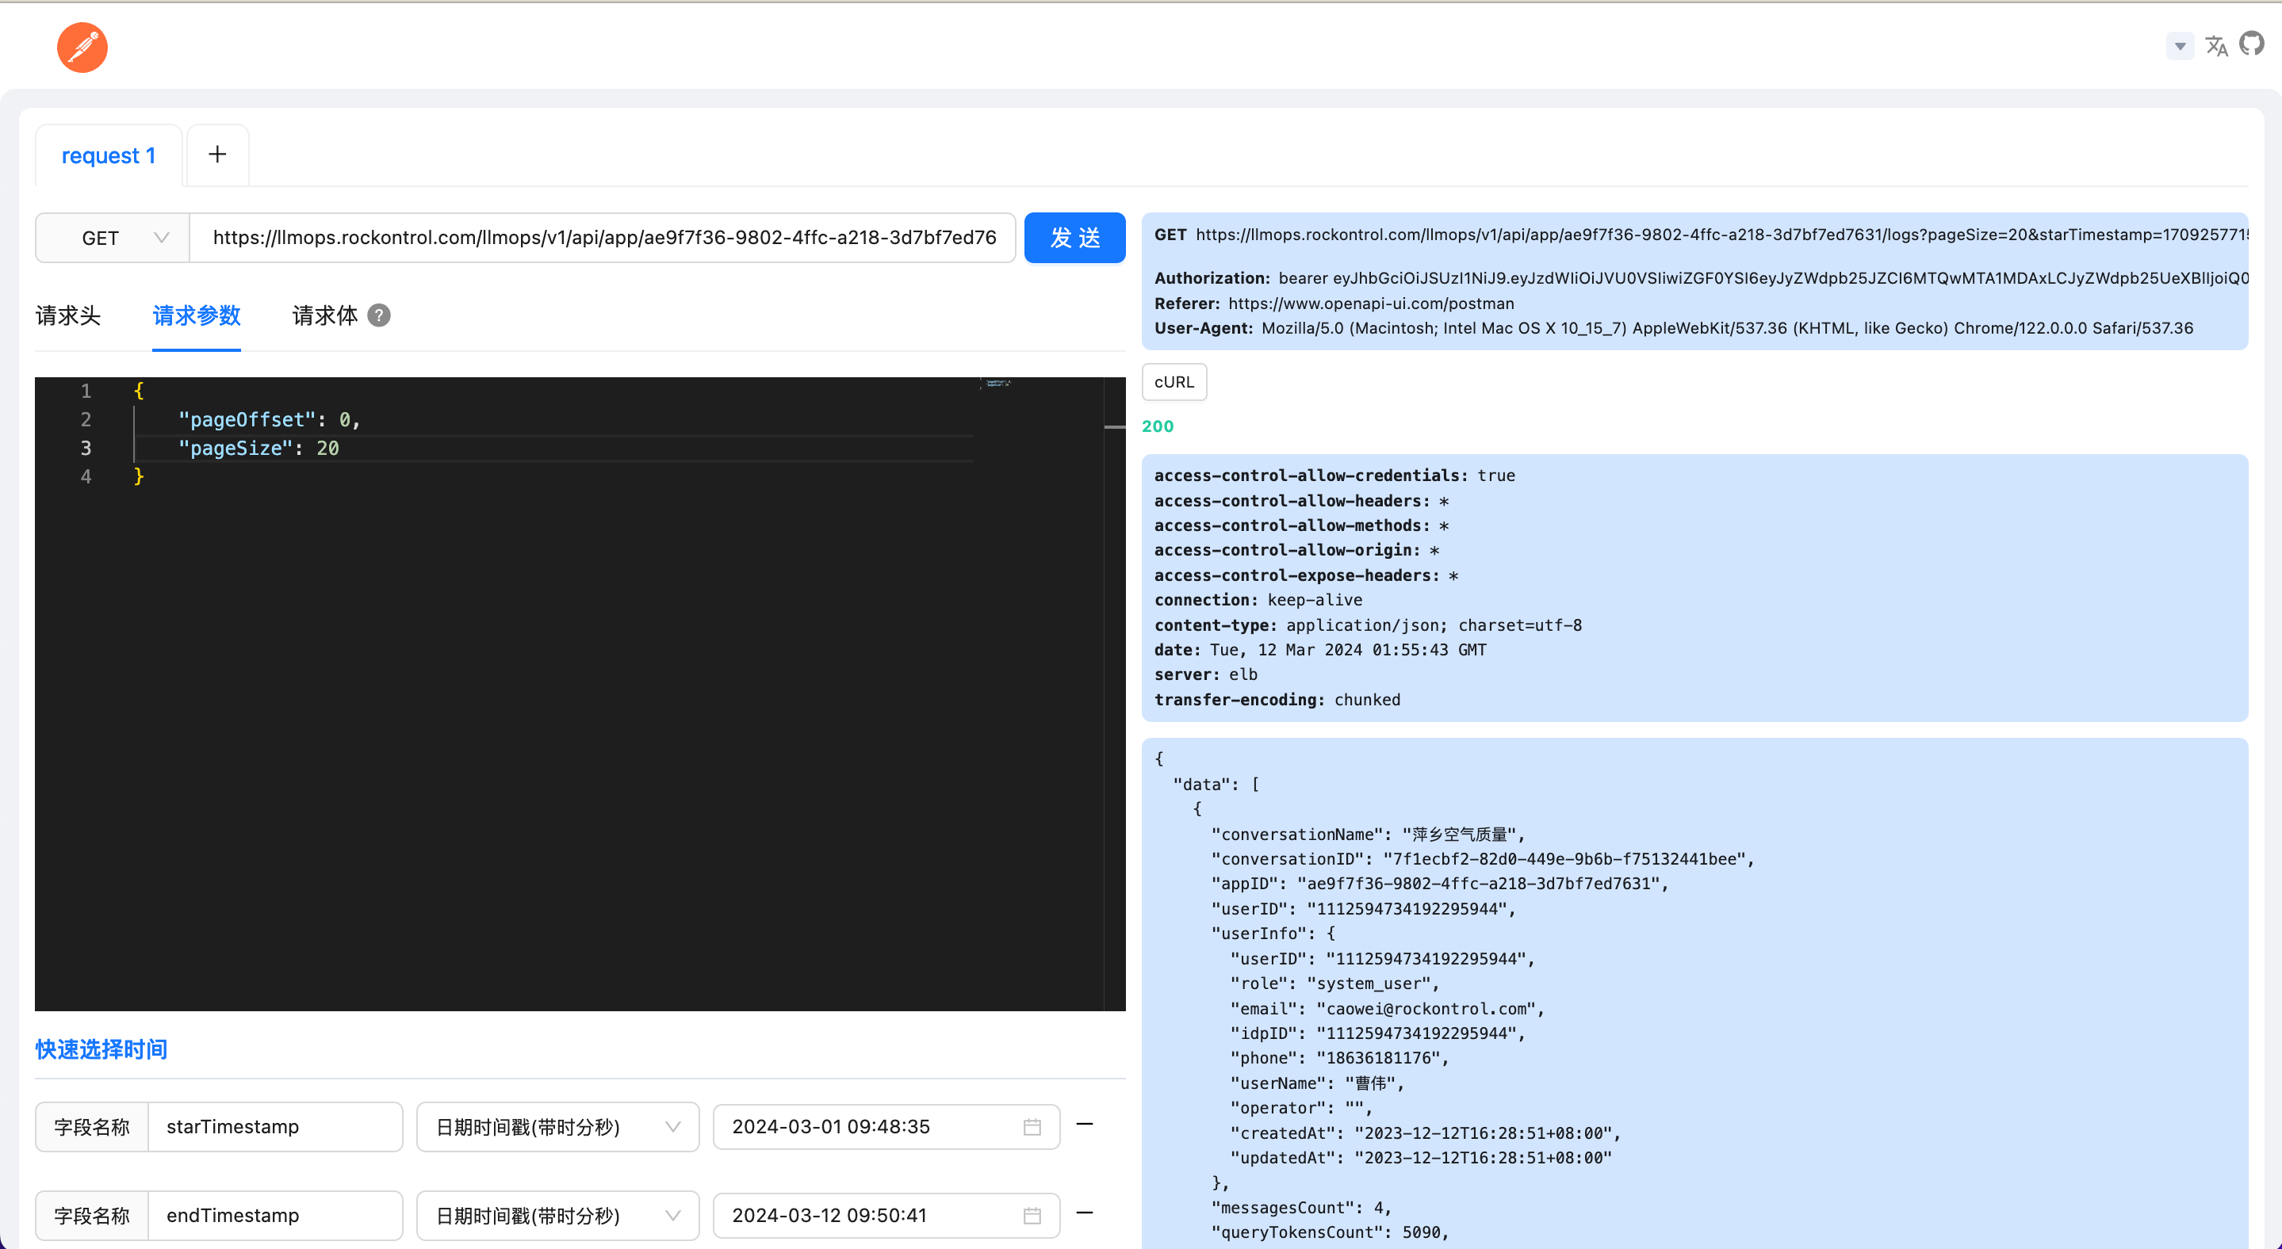Viewport: 2282px width, 1249px height.
Task: Expand starTimestamp format type dropdown
Action: [557, 1127]
